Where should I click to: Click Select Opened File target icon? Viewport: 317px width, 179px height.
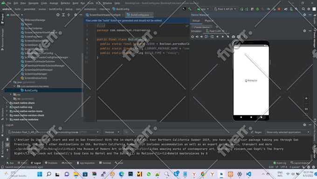[x=58, y=15]
